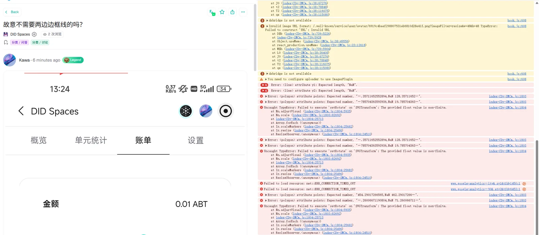Open google-analytics link ending tfd=1450:1
Screen dimensions: 539x235
pos(485,184)
